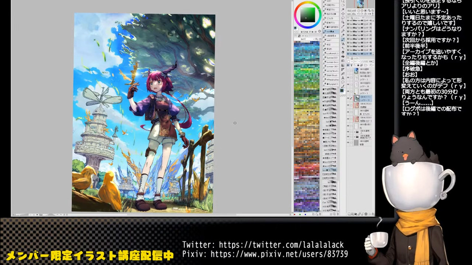Switch to Ghibli Brush sub tool group
The height and width of the screenshot is (265, 472).
(x=331, y=76)
